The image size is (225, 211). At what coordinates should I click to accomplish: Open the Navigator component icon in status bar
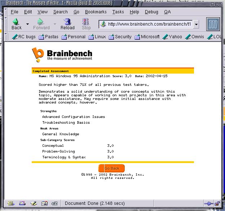(11, 203)
